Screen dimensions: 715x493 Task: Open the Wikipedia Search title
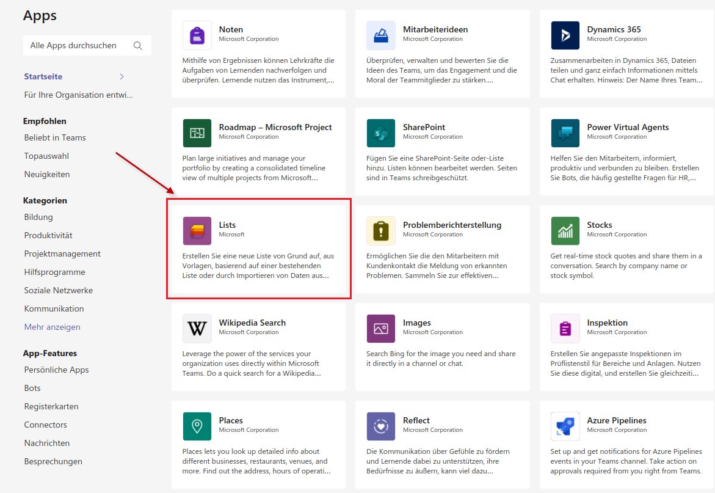pyautogui.click(x=252, y=323)
